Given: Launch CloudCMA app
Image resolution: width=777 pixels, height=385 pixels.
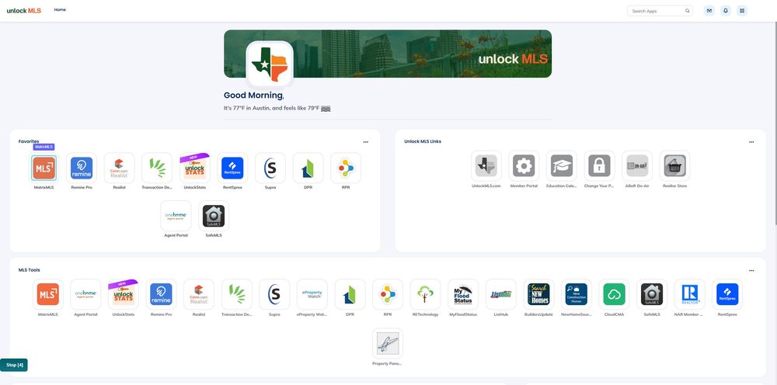Looking at the screenshot, I should pyautogui.click(x=614, y=294).
